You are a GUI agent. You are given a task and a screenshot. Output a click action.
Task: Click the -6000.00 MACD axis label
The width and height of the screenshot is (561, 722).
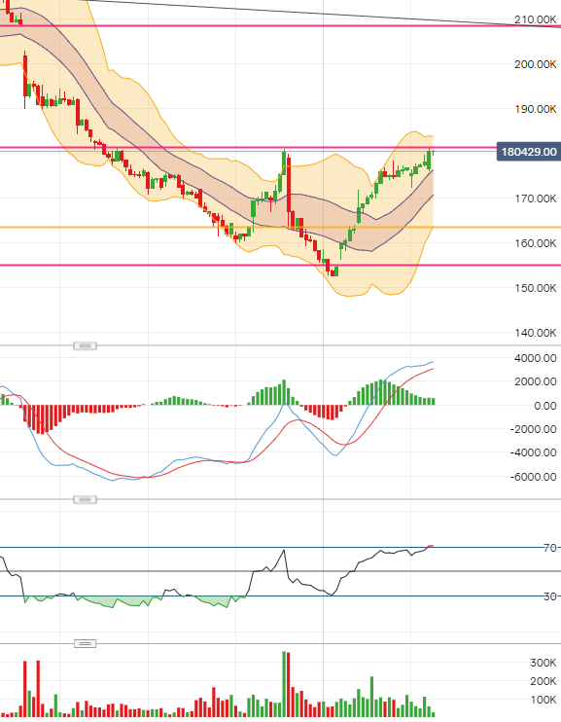pyautogui.click(x=534, y=477)
